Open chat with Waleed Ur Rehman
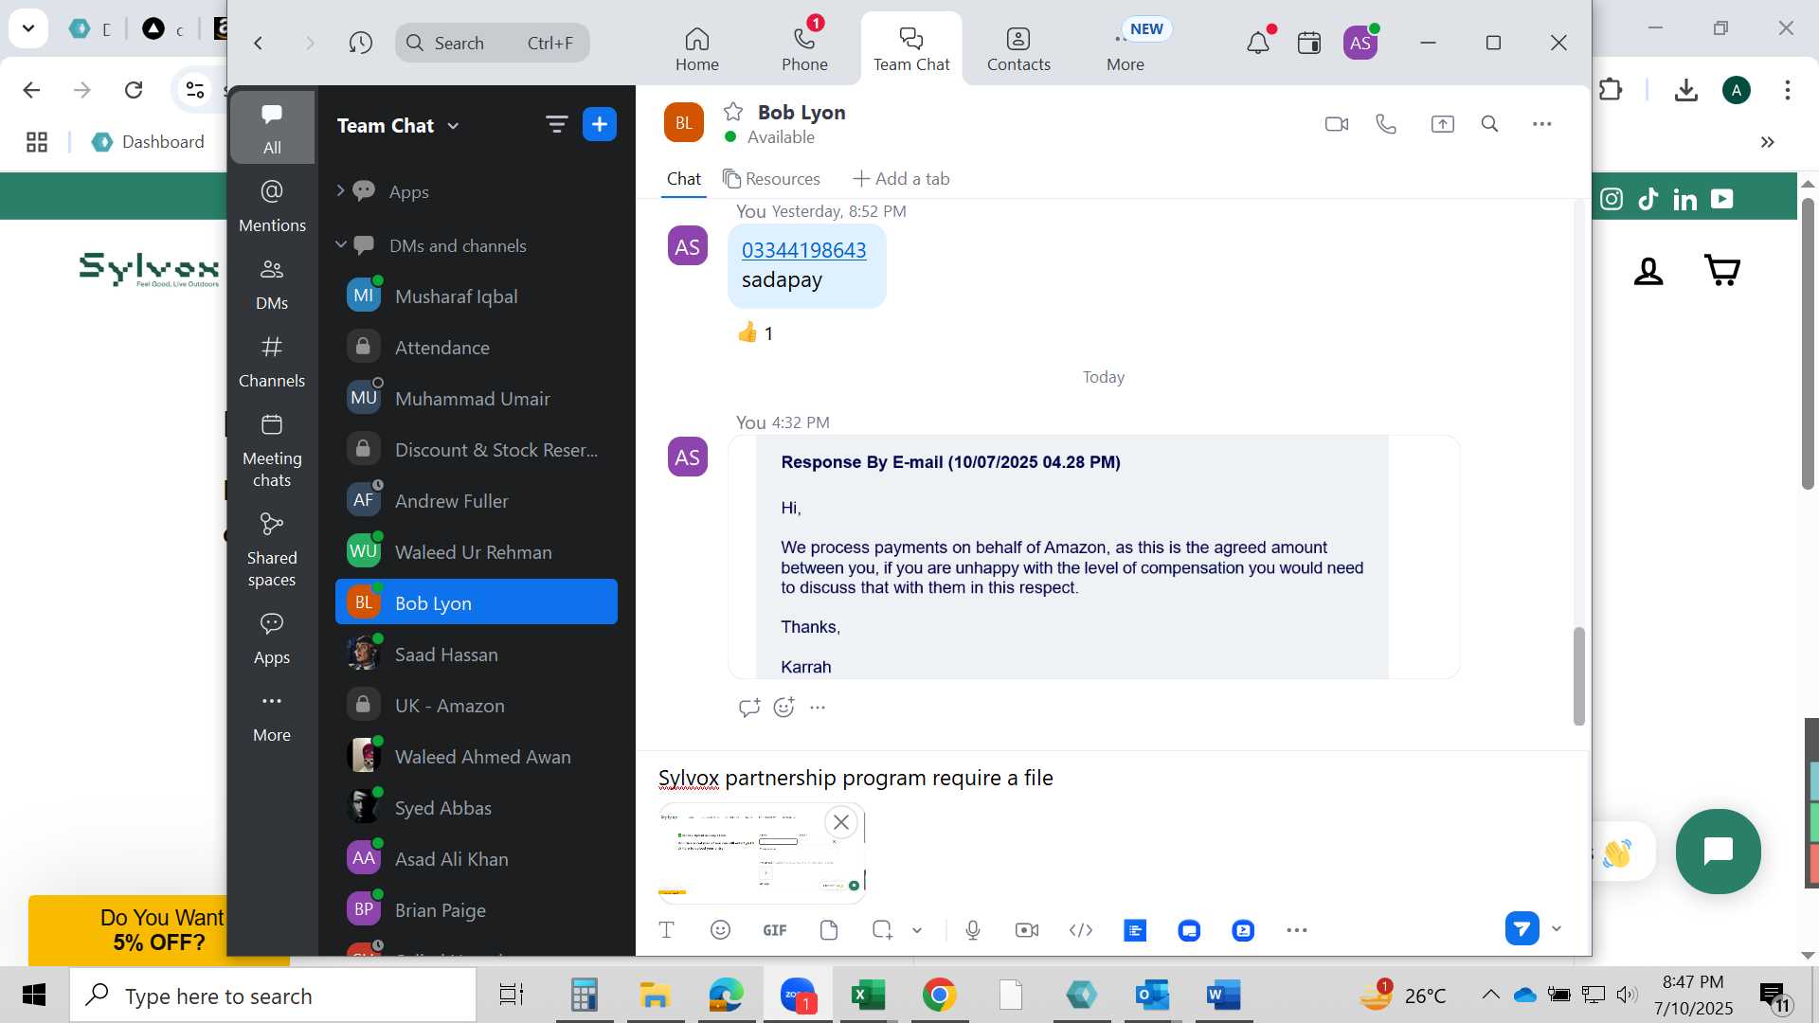Screen dimensions: 1819x1023 (477, 552)
